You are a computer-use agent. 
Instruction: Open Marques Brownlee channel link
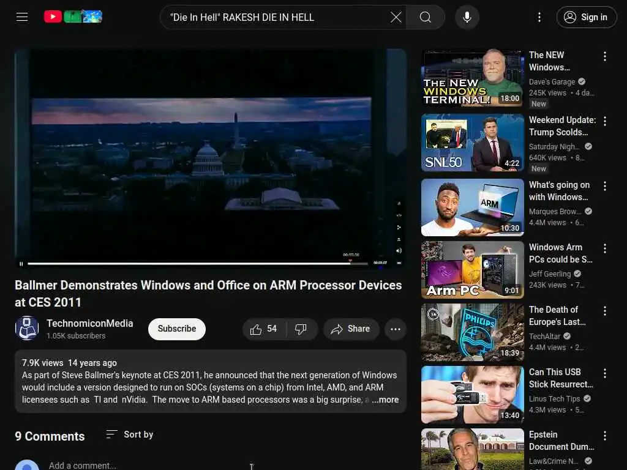click(x=555, y=211)
